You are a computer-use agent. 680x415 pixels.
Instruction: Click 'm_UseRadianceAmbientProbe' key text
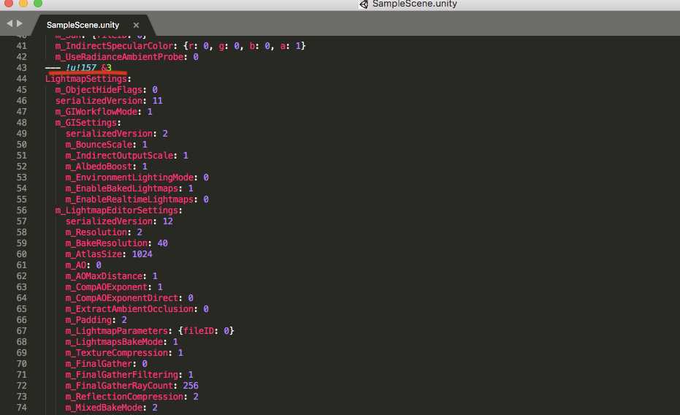(119, 57)
